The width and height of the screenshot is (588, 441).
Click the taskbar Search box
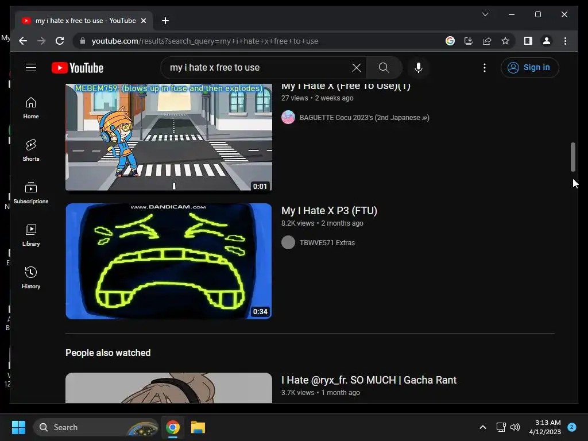(x=96, y=427)
